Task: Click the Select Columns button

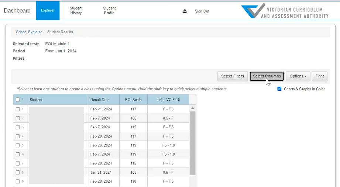Action: pos(267,76)
